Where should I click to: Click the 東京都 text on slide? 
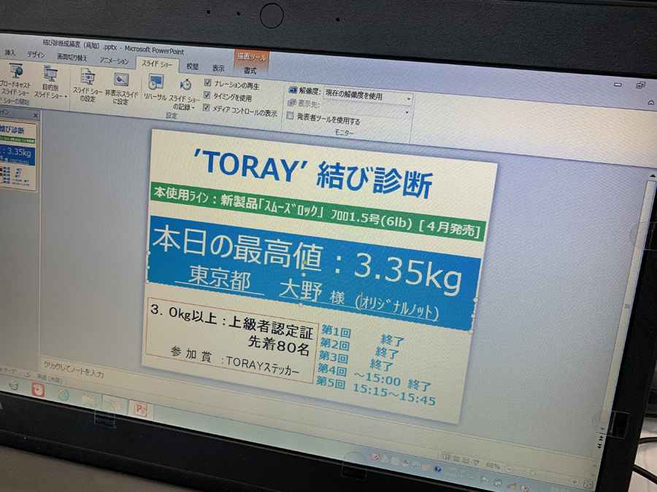220,278
